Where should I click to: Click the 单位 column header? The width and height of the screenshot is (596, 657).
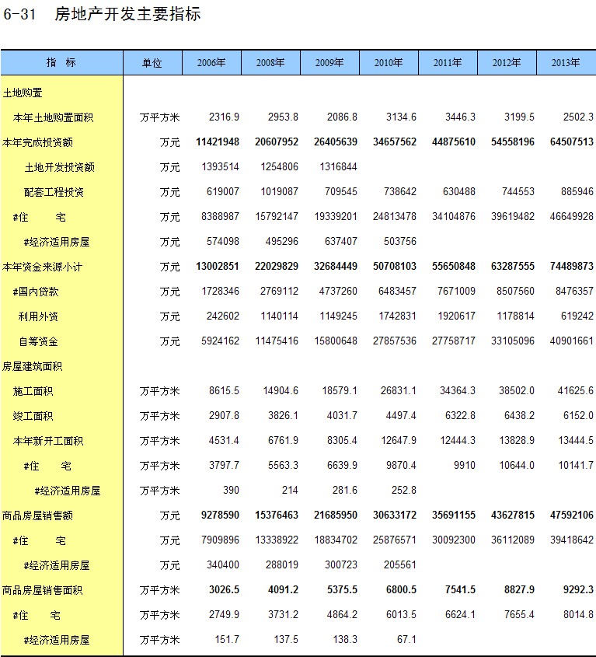click(x=152, y=63)
